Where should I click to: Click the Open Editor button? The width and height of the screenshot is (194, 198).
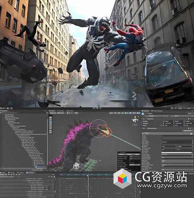pyautogui.click(x=188, y=131)
